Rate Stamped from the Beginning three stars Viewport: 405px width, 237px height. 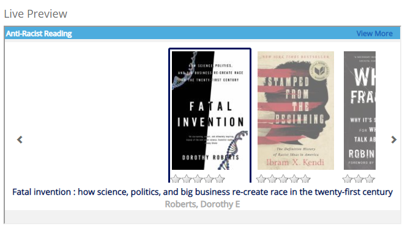[283, 179]
